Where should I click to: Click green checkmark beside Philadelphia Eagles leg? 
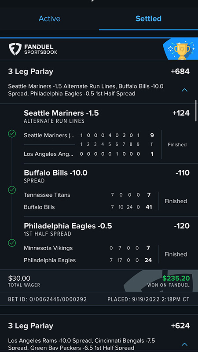(x=12, y=243)
